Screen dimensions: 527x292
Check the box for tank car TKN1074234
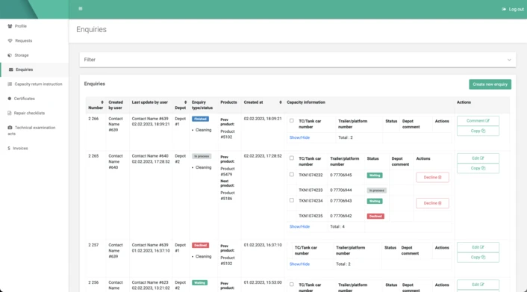point(292,200)
